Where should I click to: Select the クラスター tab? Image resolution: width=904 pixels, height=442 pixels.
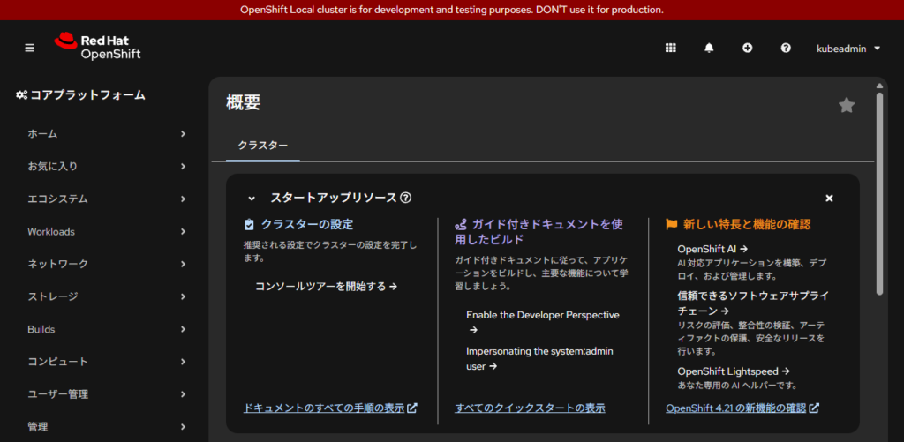pyautogui.click(x=262, y=146)
